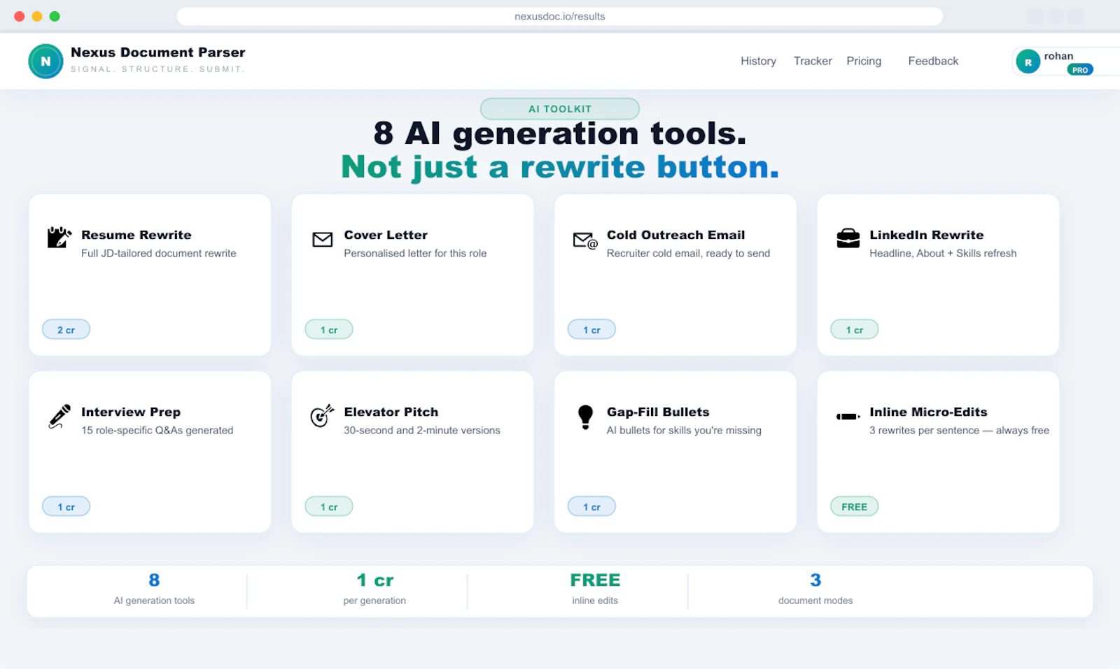The height and width of the screenshot is (669, 1120).
Task: Click 'Headline, About + Skills refresh' text
Action: tap(943, 253)
